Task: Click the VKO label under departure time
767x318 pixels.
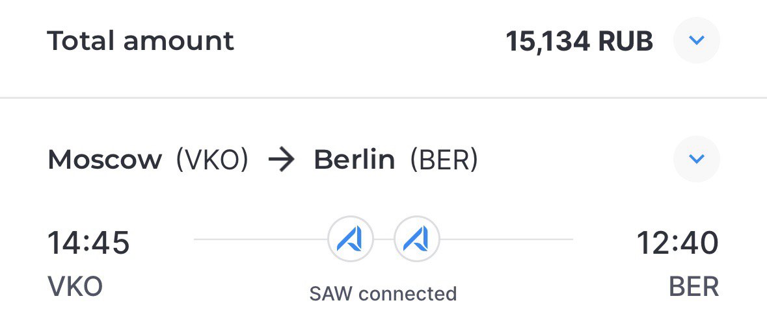Action: 75,286
